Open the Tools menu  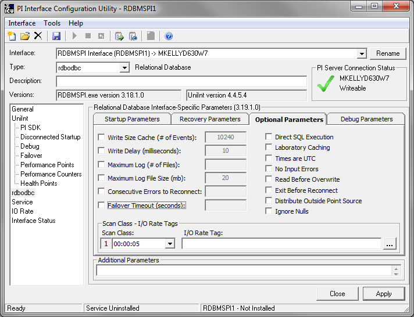(52, 23)
